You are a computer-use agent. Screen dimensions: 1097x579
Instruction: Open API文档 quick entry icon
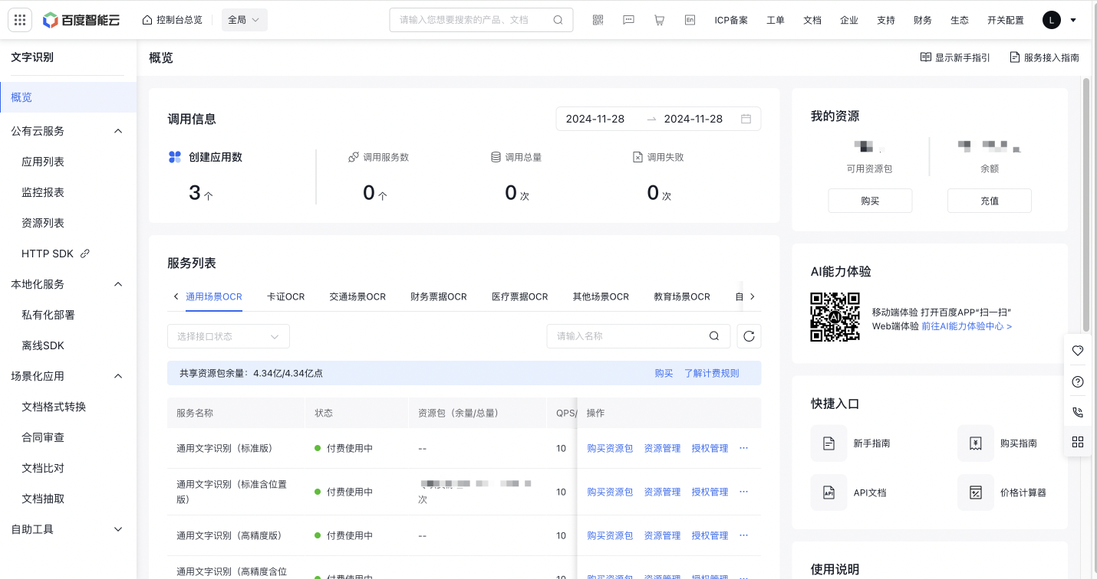tap(829, 492)
